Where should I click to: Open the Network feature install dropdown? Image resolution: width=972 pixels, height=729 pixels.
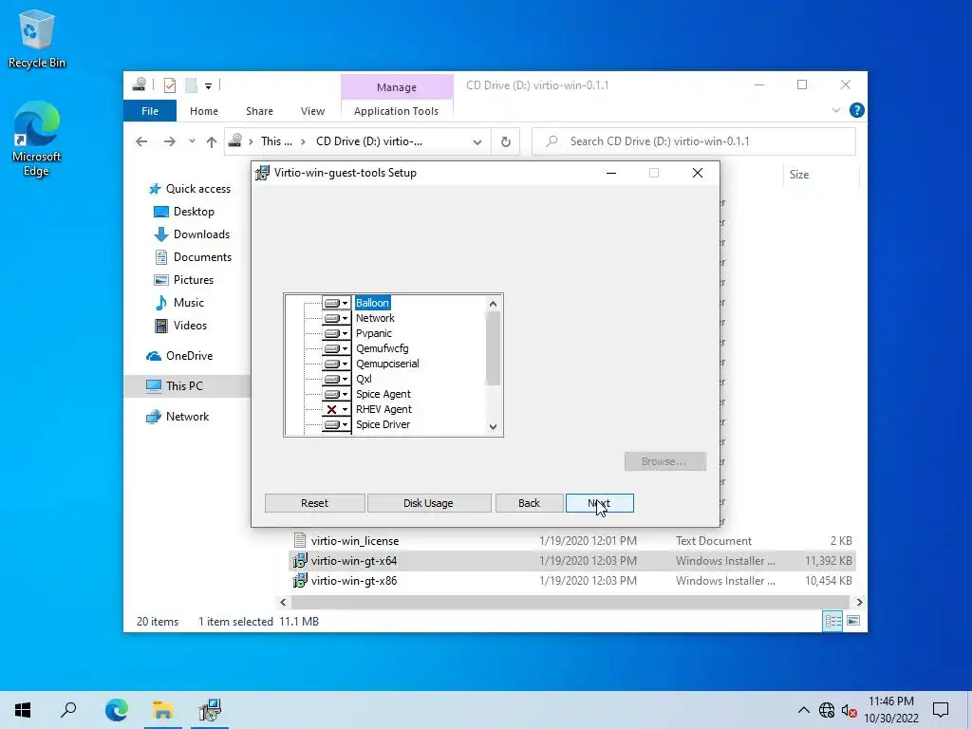click(x=337, y=318)
